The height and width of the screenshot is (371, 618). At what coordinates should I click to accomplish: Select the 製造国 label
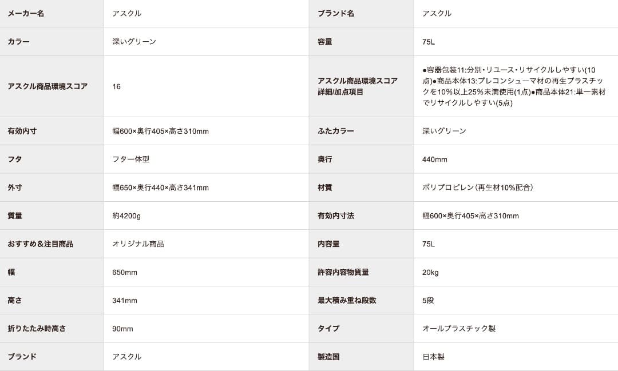coord(328,357)
